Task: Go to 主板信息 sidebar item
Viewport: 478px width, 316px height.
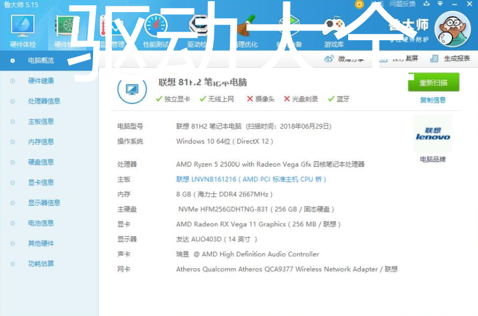Action: 41,122
